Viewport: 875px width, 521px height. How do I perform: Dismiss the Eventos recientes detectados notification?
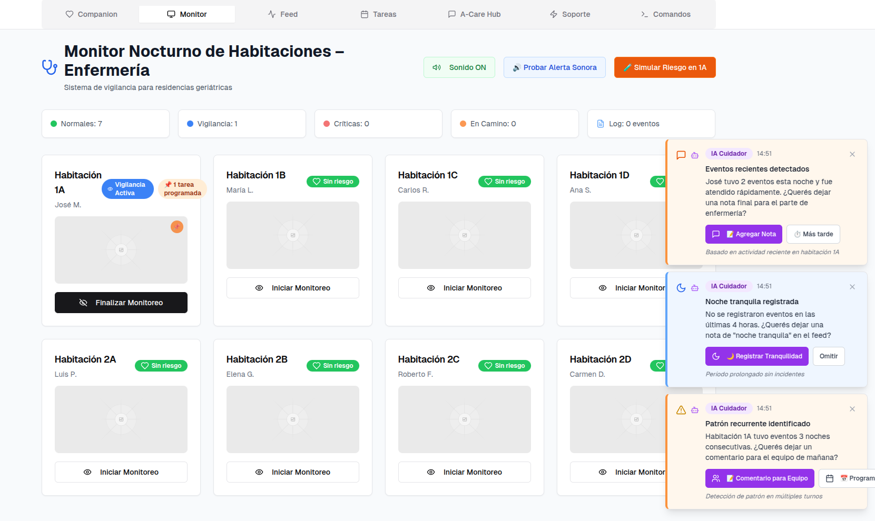click(x=852, y=154)
